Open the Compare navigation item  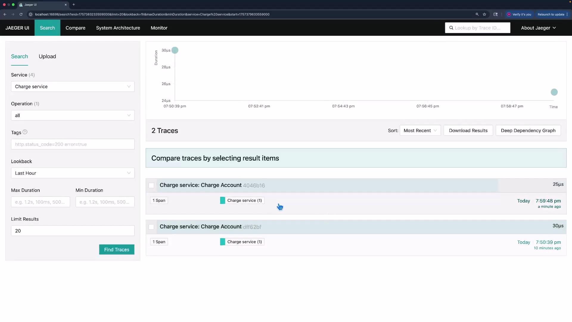(x=75, y=28)
